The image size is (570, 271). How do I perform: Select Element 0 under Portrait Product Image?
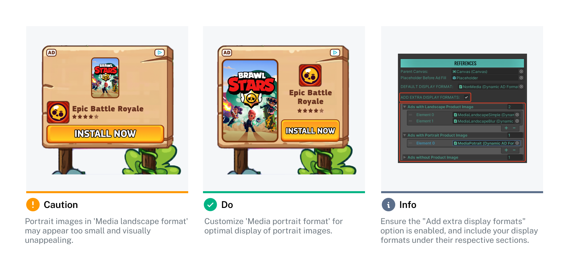[425, 143]
